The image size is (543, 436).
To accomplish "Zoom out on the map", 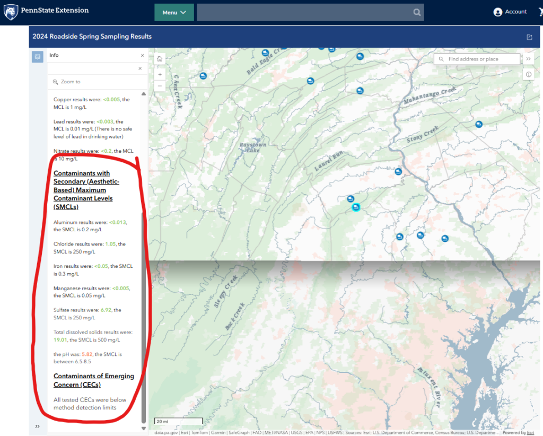I will tap(160, 86).
